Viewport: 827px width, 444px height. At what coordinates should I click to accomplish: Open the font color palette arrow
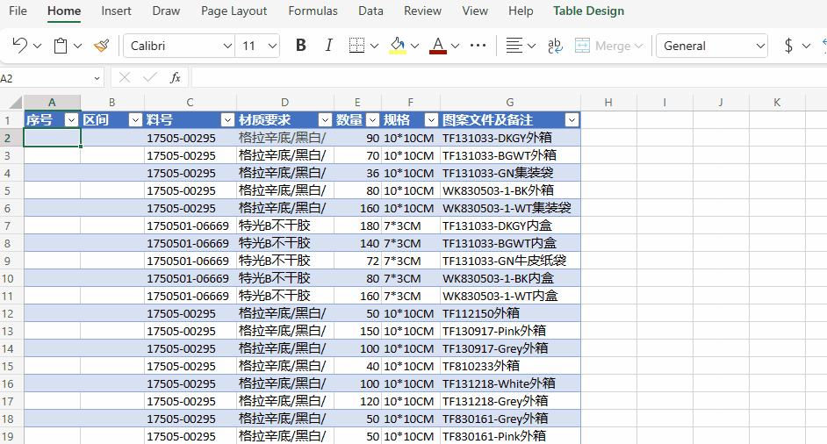tap(455, 47)
